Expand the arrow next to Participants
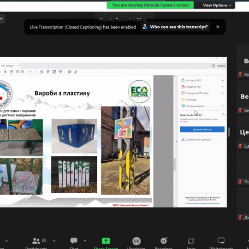This screenshot has height=249, width=249. coord(54,241)
